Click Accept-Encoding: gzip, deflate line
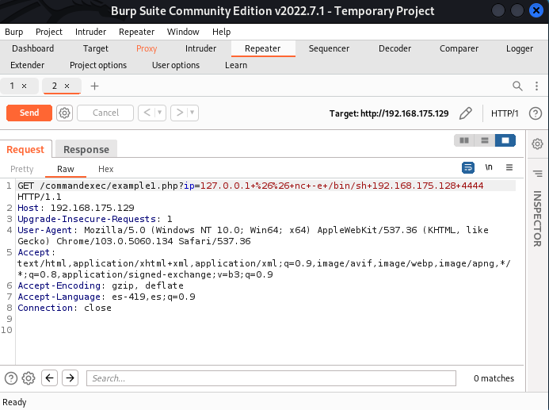Viewport: 549px width, 410px height. coord(101,285)
